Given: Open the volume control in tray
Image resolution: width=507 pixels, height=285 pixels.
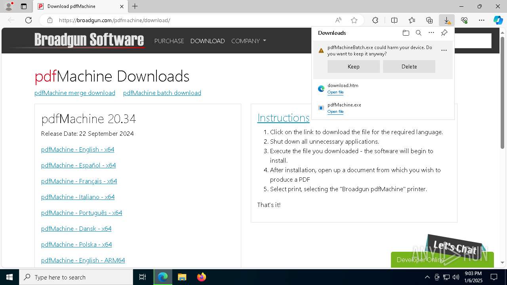Looking at the screenshot, I should pyautogui.click(x=456, y=277).
